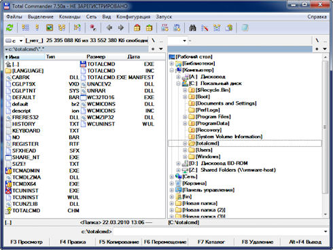
Task: Expand the [Users] folder node
Action: (x=185, y=150)
